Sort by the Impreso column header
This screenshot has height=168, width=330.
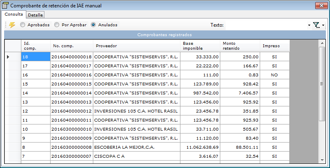(275, 46)
